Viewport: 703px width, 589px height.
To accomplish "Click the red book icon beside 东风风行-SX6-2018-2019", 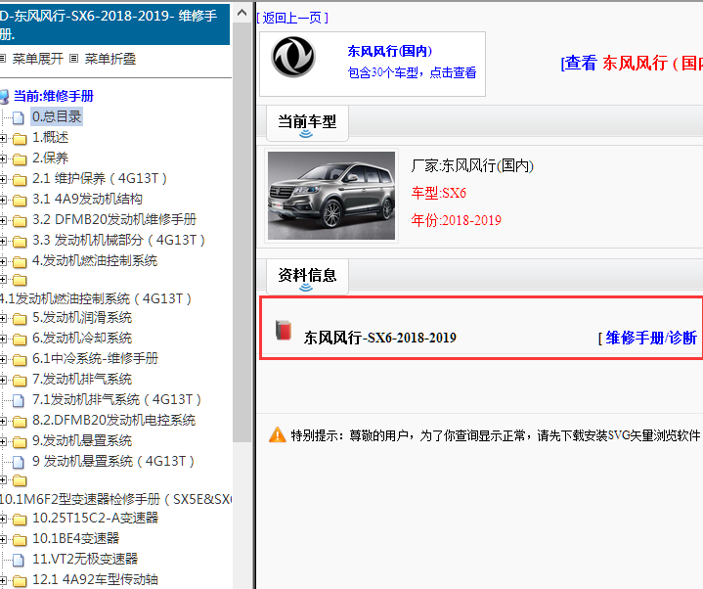I will [x=284, y=331].
